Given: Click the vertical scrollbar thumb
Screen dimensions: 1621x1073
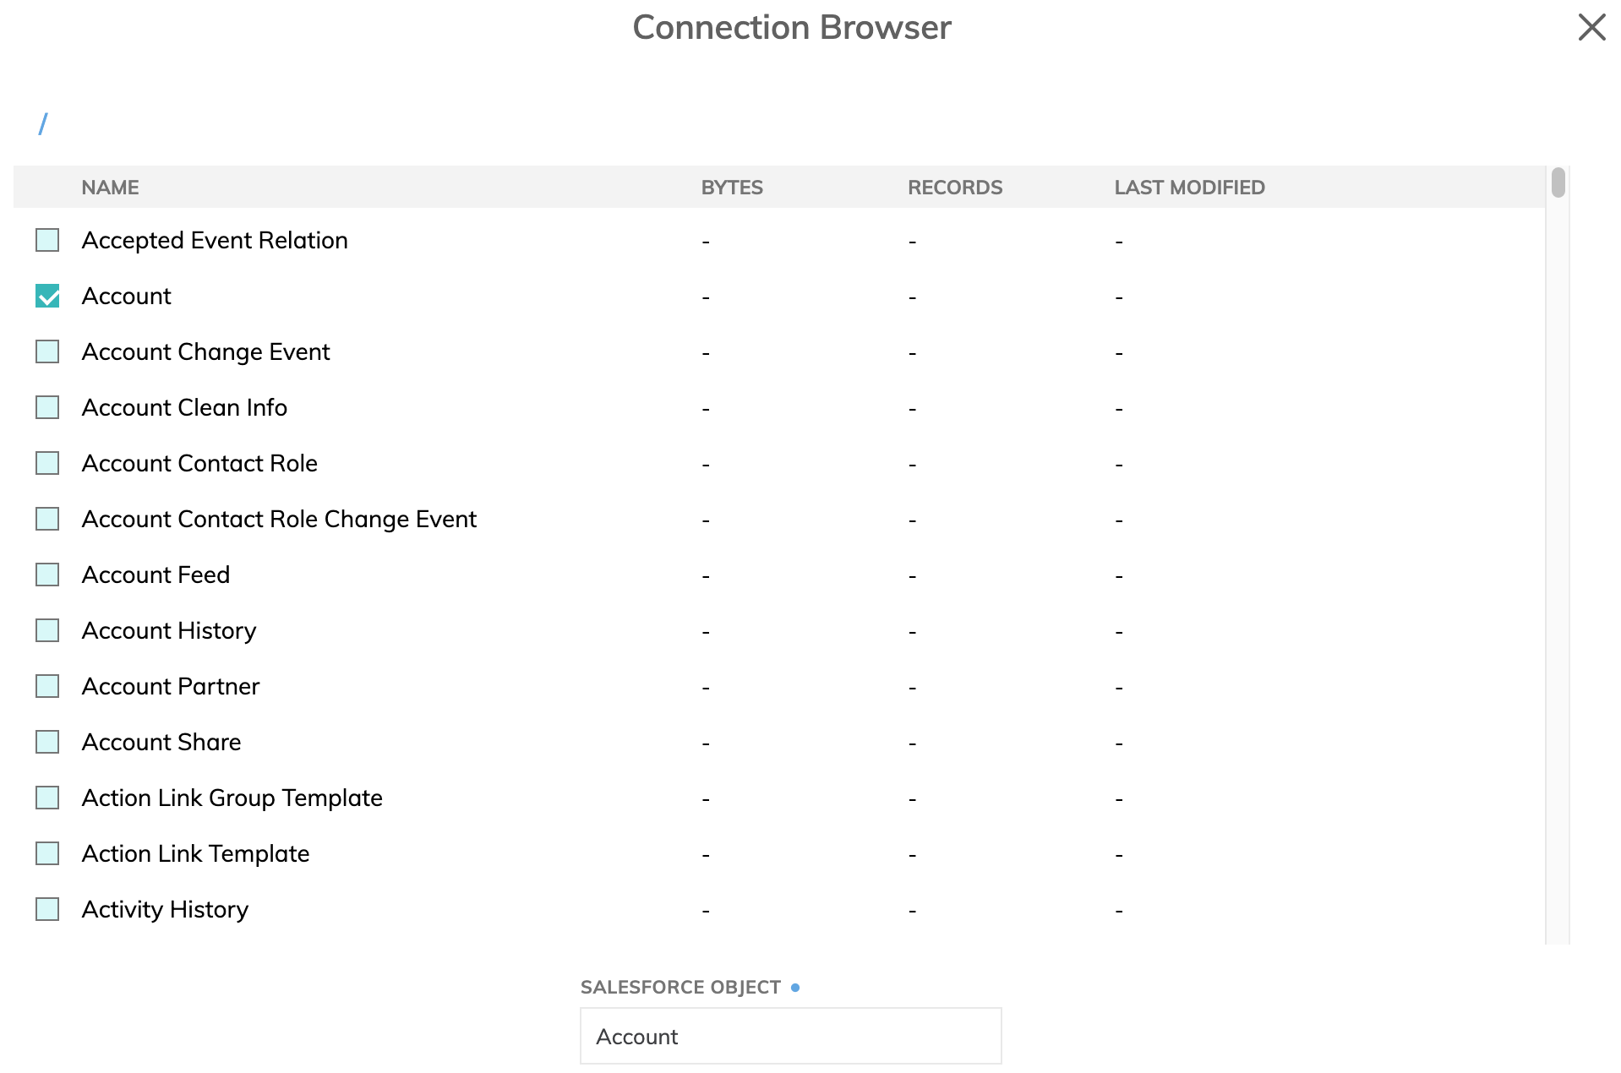Looking at the screenshot, I should 1558,182.
